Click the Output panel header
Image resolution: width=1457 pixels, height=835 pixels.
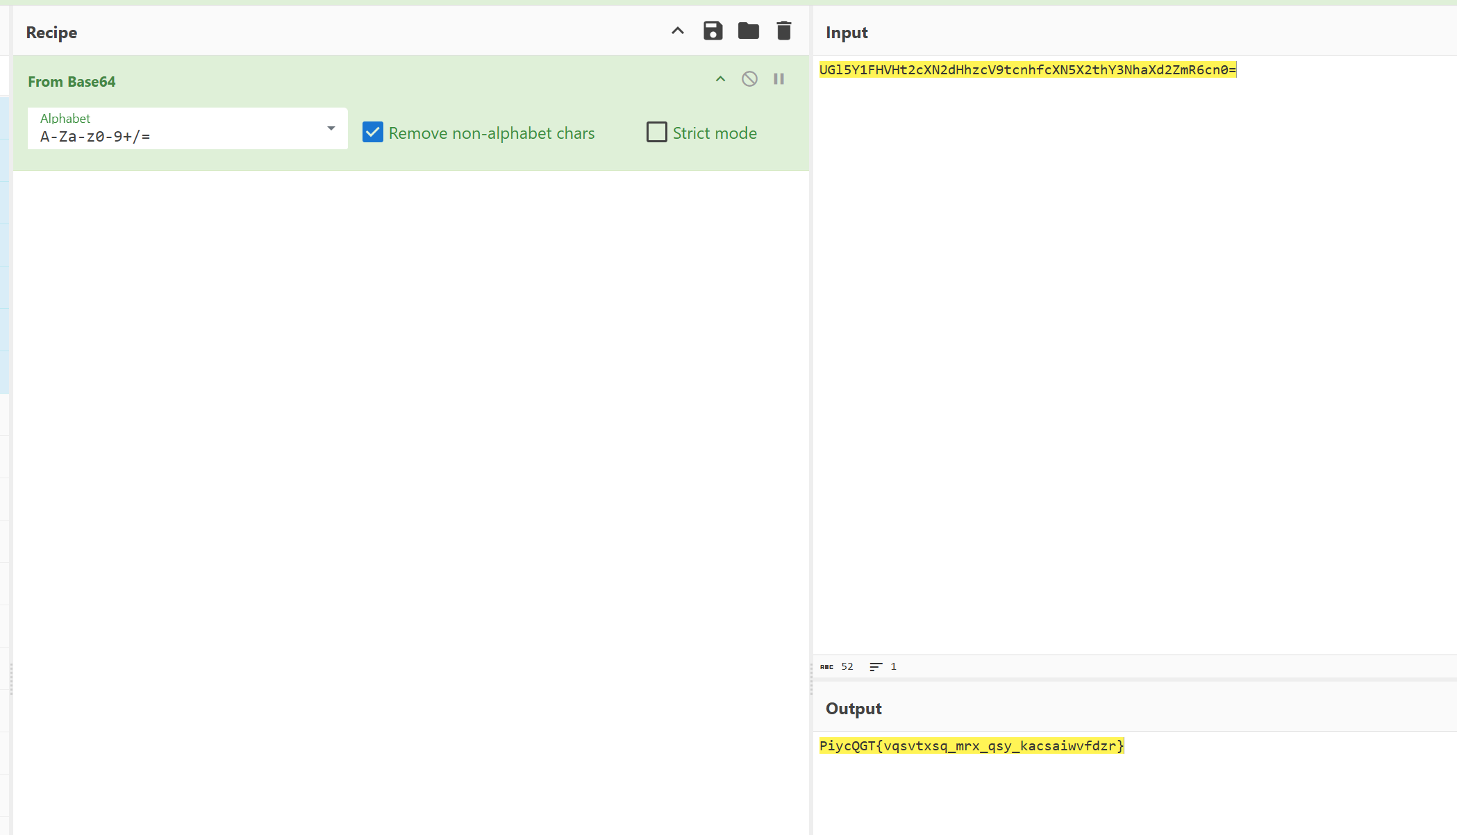coord(853,709)
